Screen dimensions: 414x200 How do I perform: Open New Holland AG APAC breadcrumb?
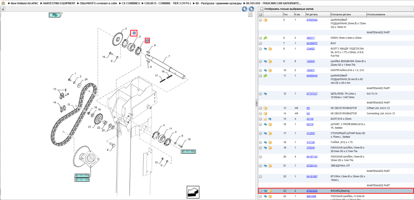click(x=25, y=3)
